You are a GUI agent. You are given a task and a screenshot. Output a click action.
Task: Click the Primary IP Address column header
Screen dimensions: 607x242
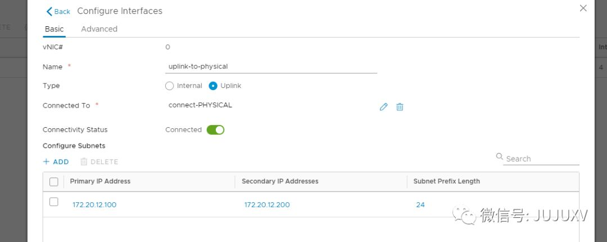pos(100,182)
